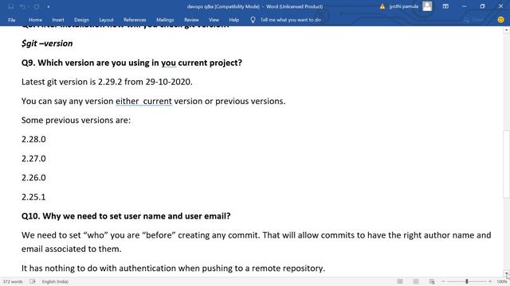510x286 pixels.
Task: Open the View ribbon tab
Action: tap(214, 20)
